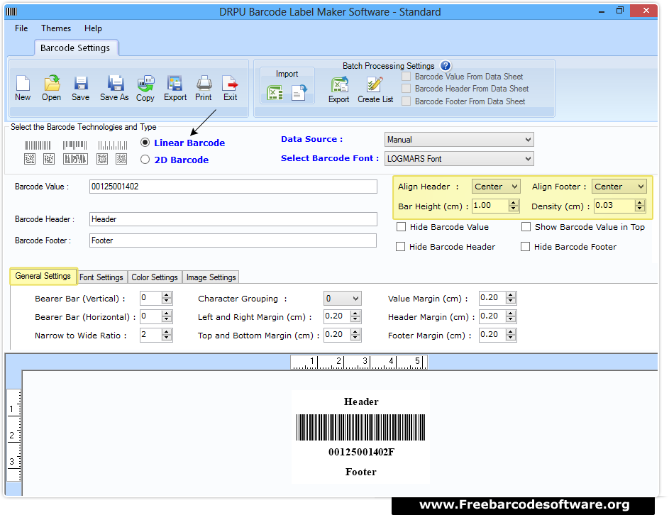Select the Barcode Settings tab
Screen dimensions: 669x515
75,48
